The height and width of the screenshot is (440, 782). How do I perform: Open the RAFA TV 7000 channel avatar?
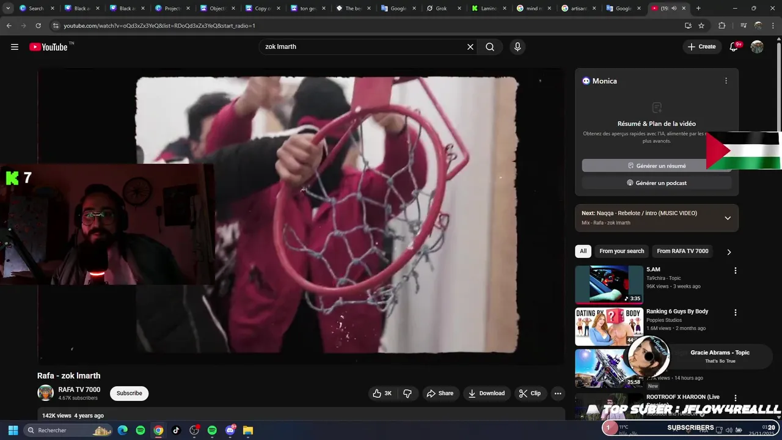point(45,393)
